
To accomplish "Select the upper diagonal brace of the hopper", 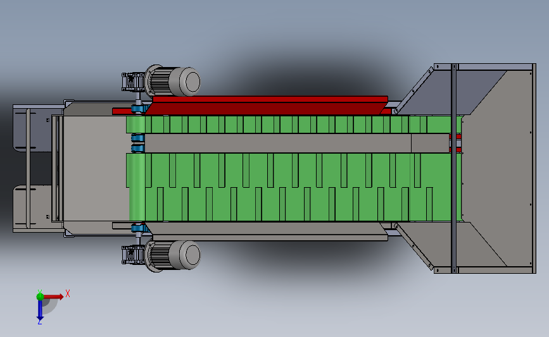I will point(413,91).
